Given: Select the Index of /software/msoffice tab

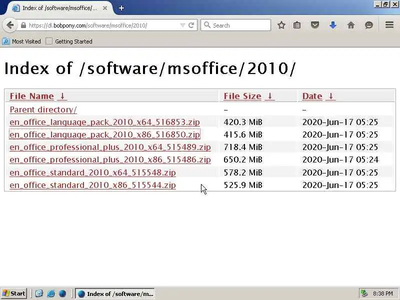Looking at the screenshot, I should tap(59, 8).
